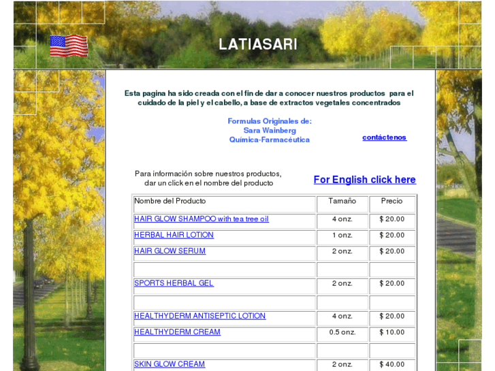Click the 1 onz. size for Herbal Hair Lotion
The image size is (495, 371).
click(x=342, y=236)
